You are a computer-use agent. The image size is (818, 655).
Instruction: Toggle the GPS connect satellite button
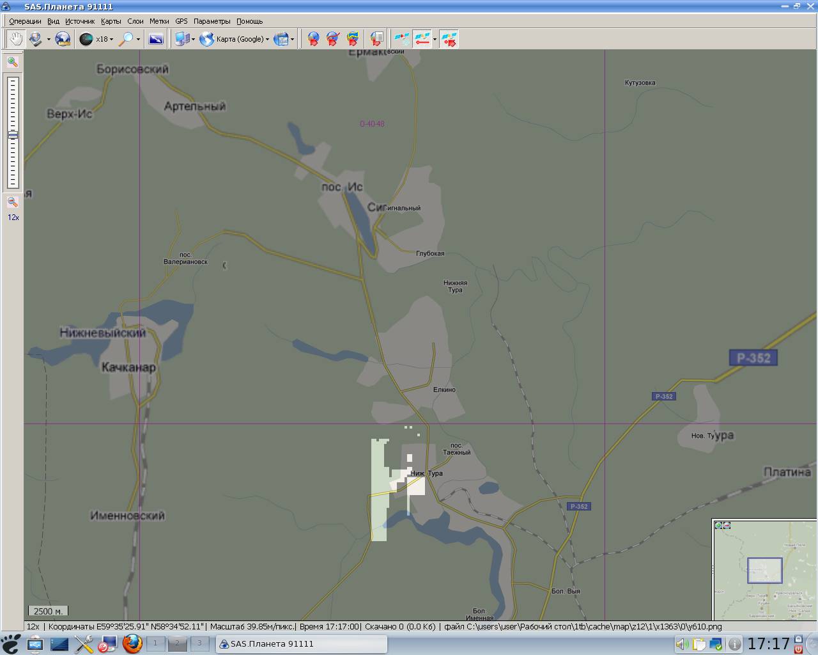[402, 39]
